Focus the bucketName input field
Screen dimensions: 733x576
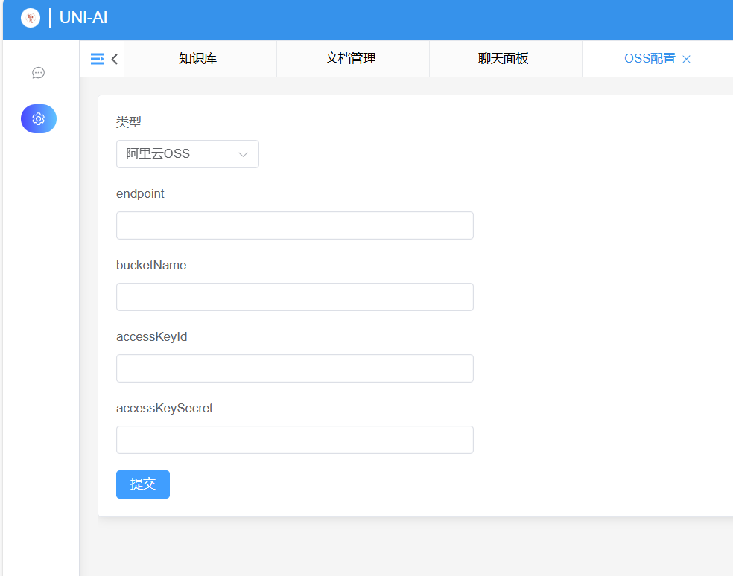(294, 297)
